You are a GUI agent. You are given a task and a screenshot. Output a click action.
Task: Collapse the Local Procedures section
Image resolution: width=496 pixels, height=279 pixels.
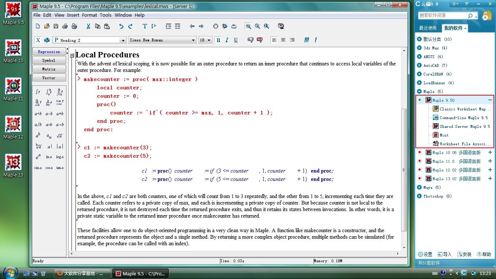[x=72, y=56]
